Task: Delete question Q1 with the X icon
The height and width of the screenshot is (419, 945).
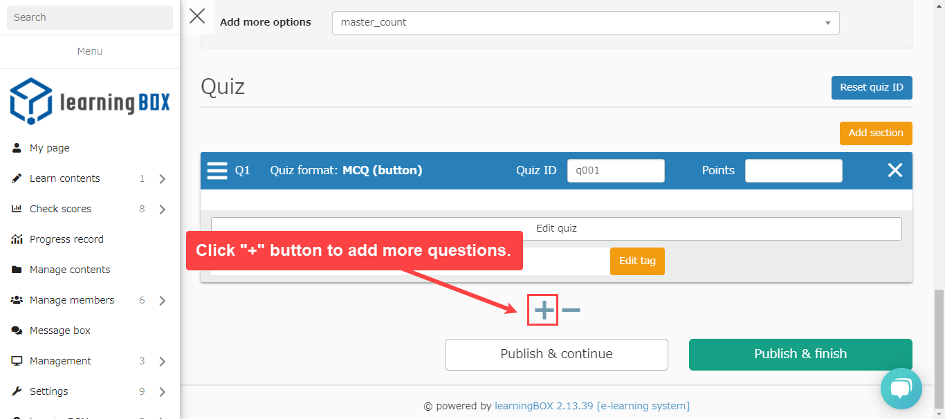Action: pyautogui.click(x=894, y=170)
